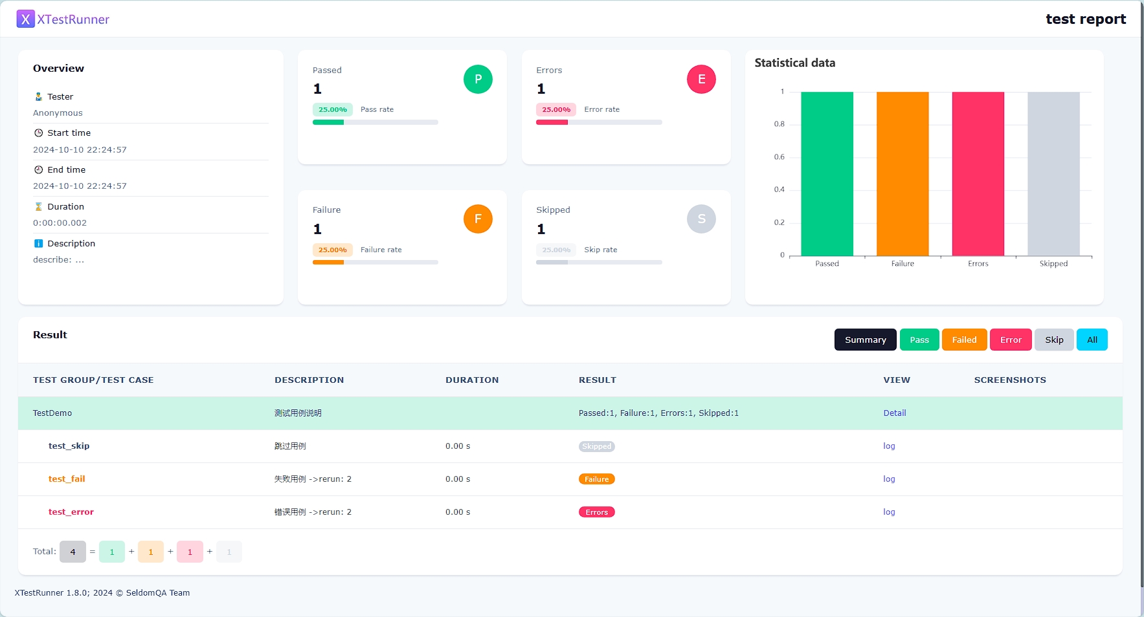Show only passed tests with Pass filter
This screenshot has width=1144, height=617.
(x=919, y=340)
